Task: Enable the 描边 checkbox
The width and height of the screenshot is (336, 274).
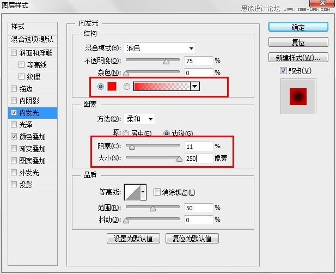Action: pyautogui.click(x=14, y=88)
